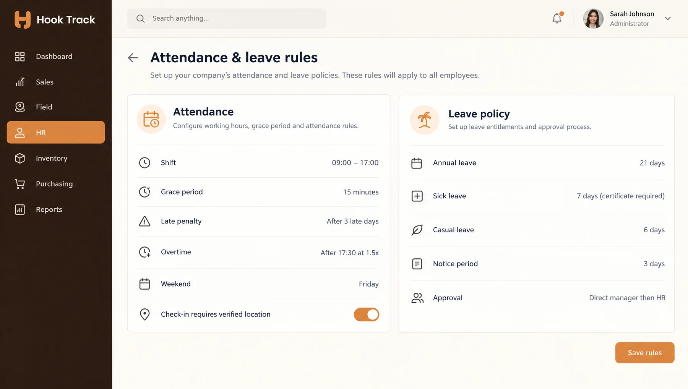The image size is (688, 389).
Task: Open Reports in the sidebar
Action: tap(56, 209)
